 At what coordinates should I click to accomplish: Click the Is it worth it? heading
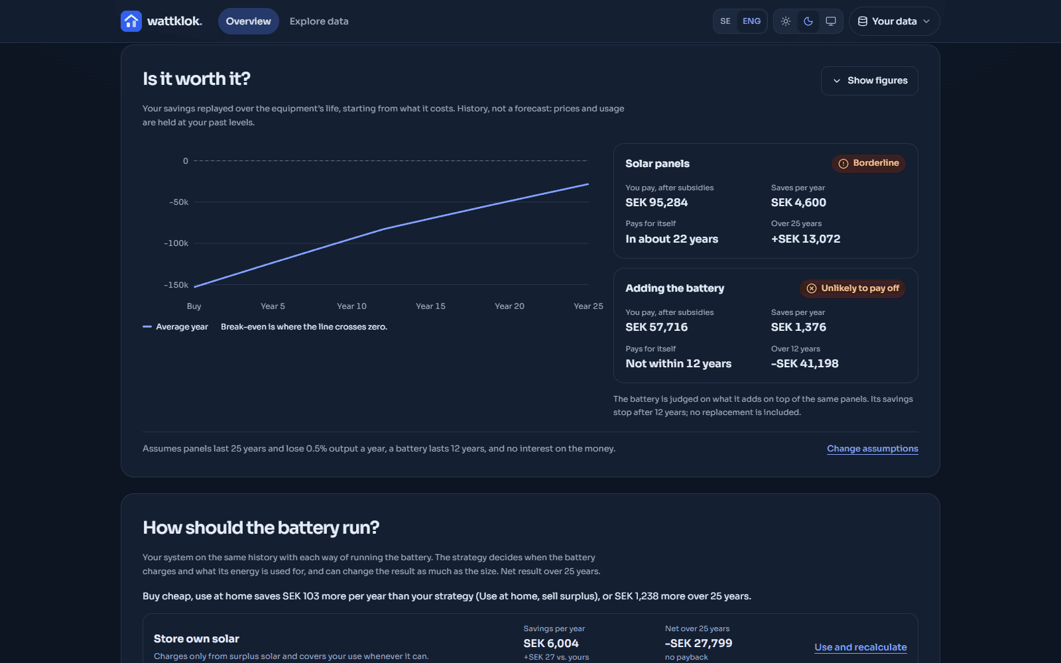pos(196,79)
